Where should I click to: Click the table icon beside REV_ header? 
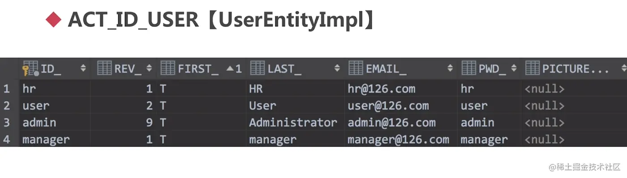104,68
